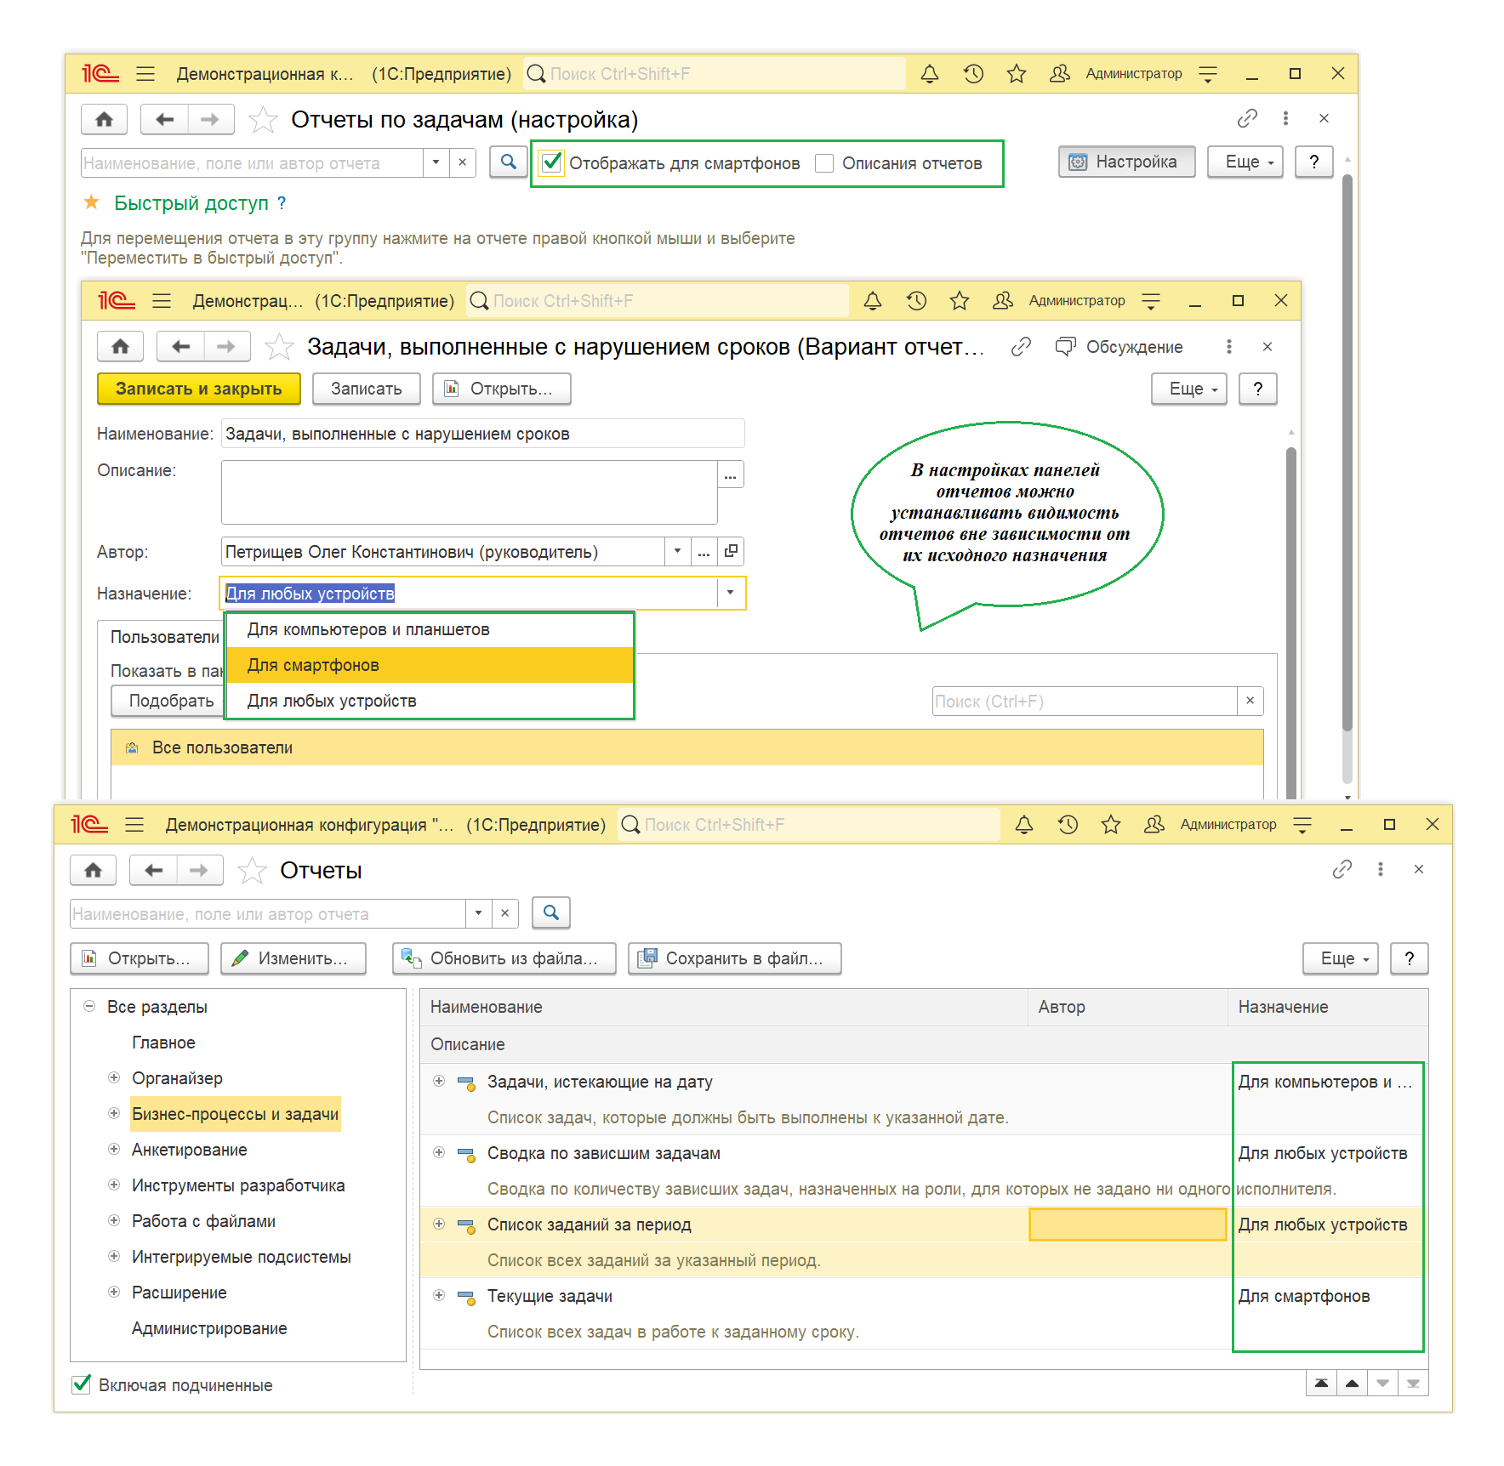1504x1466 pixels.
Task: Copy link icon in the Отчеты header
Action: (x=1342, y=869)
